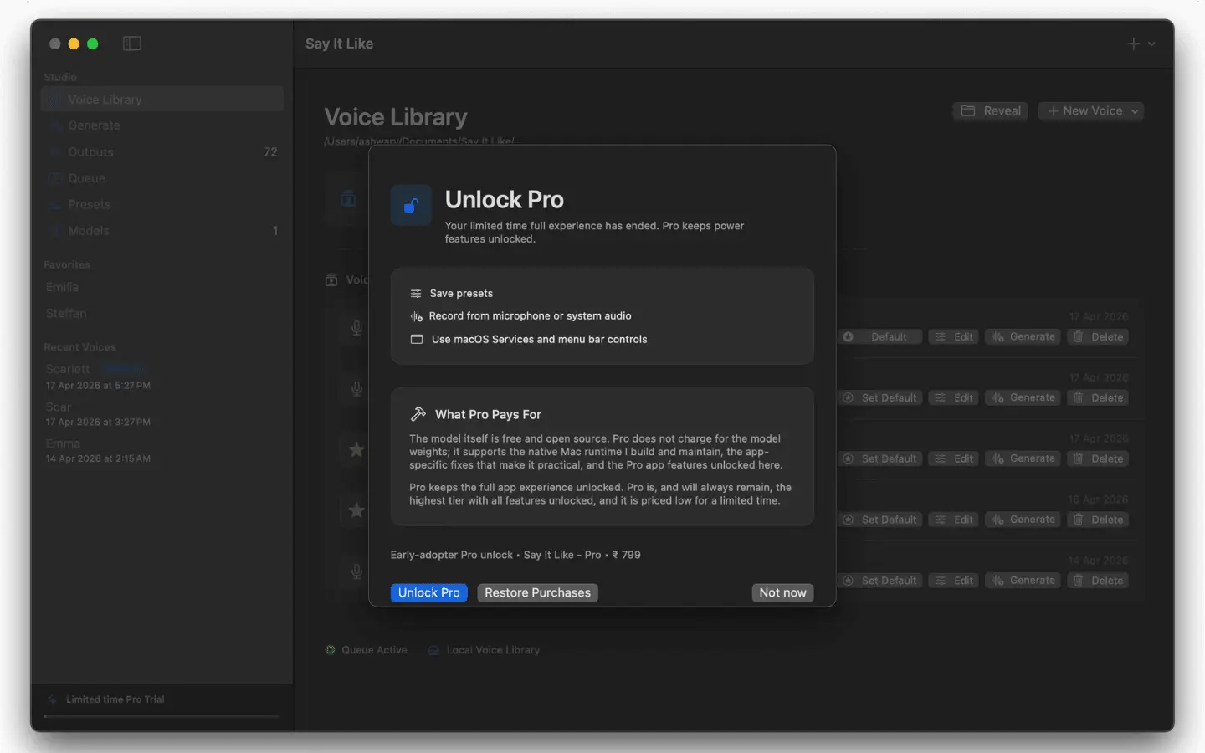
Task: Click Set Default in the 16 Apr 2026 row
Action: click(879, 520)
